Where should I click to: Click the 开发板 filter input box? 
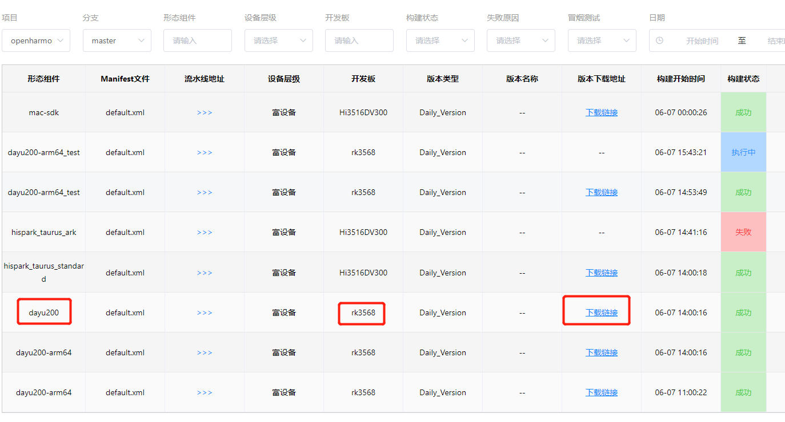[359, 40]
